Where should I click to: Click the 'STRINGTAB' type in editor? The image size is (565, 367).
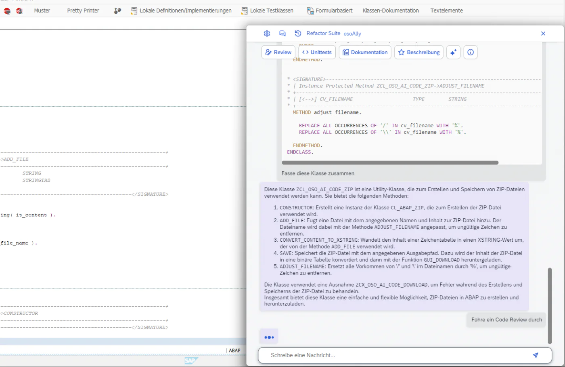pos(36,180)
